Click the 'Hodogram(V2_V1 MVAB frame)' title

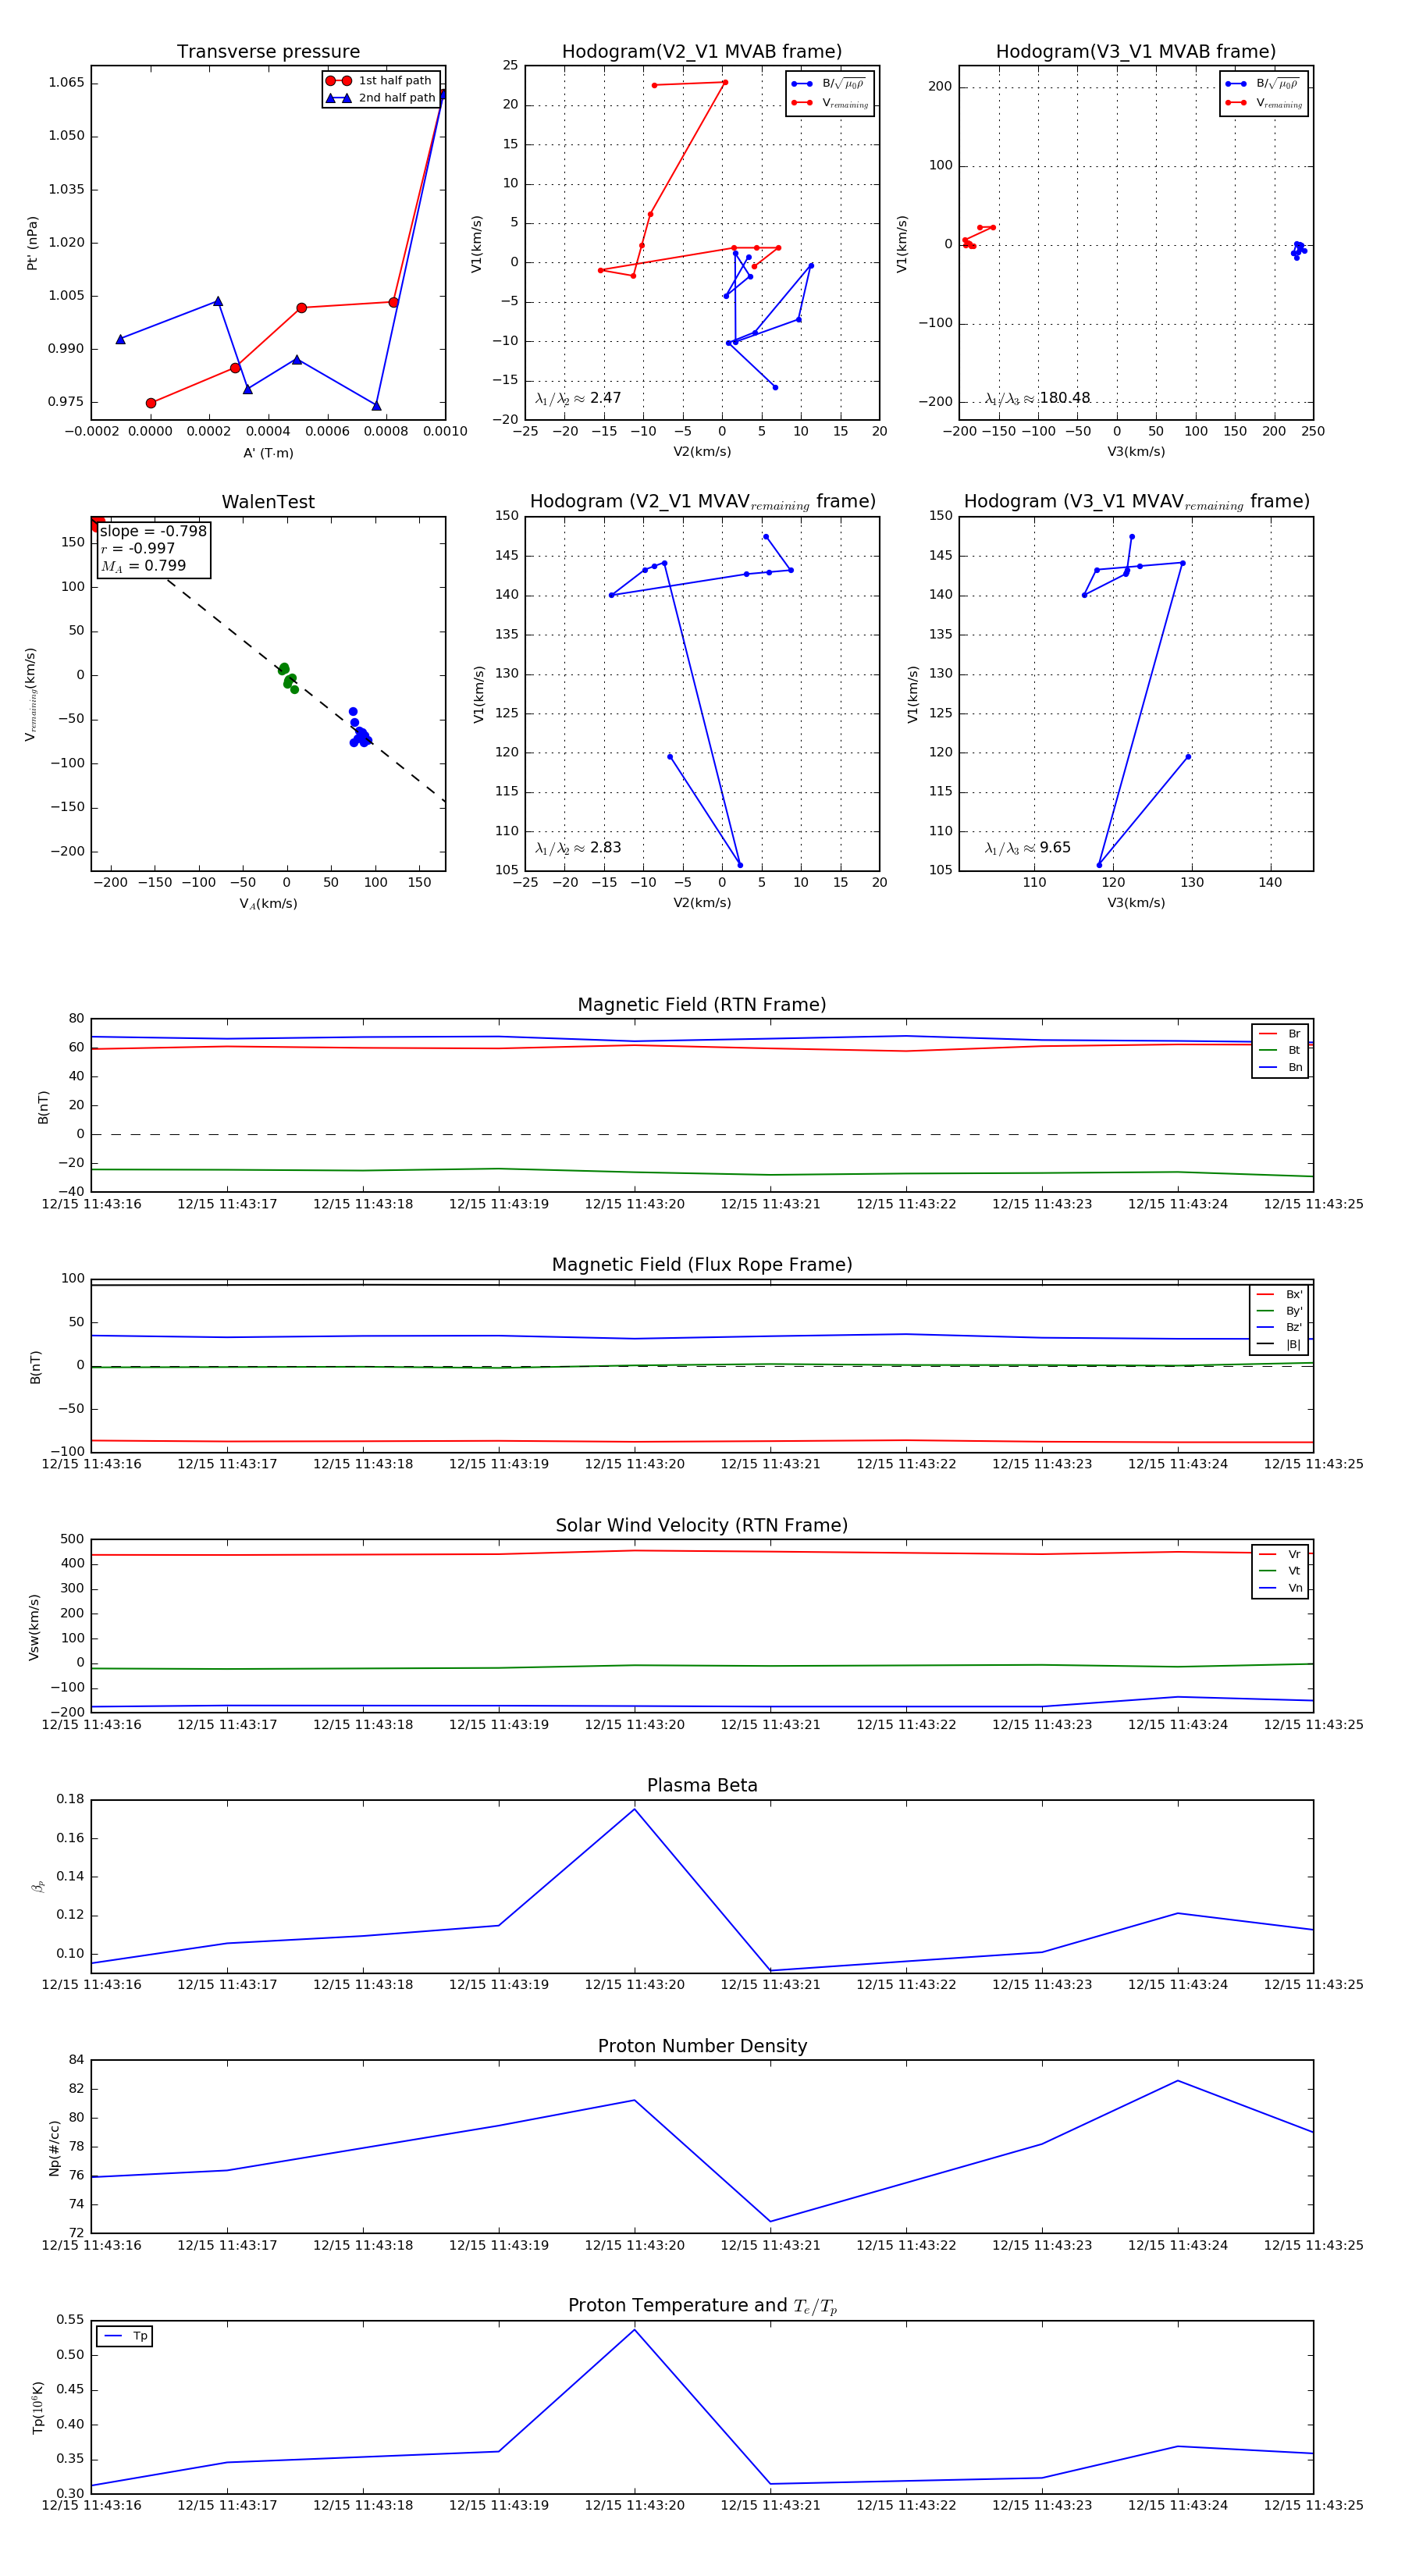pos(702,52)
